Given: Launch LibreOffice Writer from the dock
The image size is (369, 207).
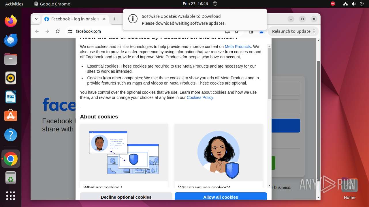Looking at the screenshot, I should tap(11, 97).
